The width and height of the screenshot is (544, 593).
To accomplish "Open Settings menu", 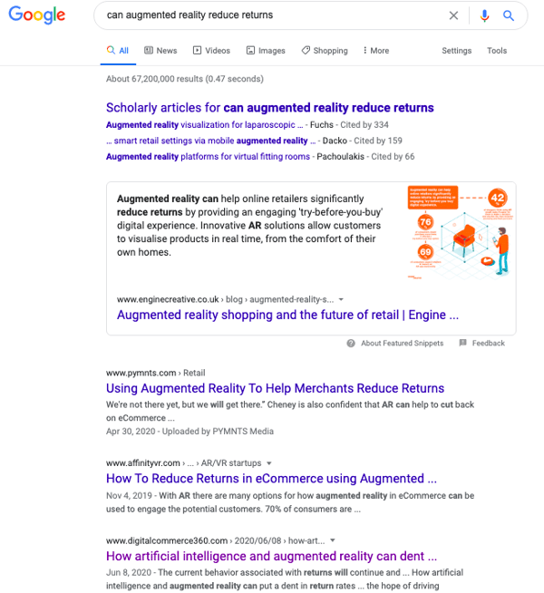I will [x=457, y=51].
